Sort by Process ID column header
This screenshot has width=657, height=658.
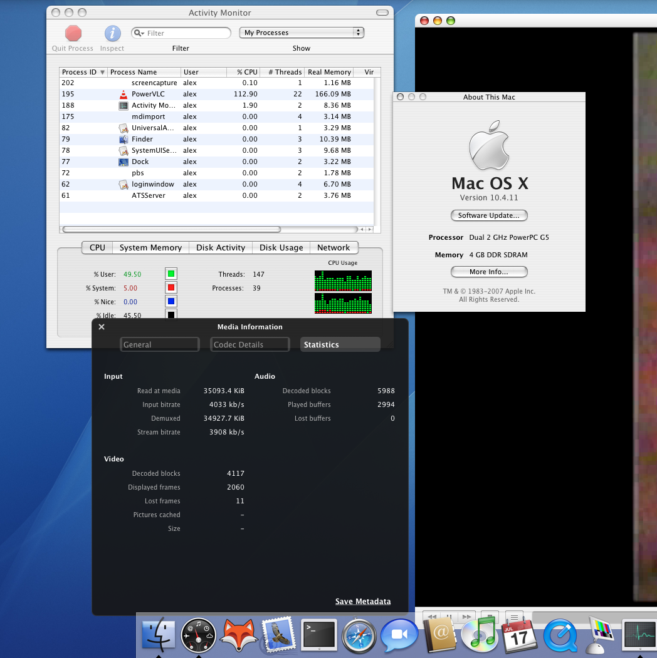[83, 72]
